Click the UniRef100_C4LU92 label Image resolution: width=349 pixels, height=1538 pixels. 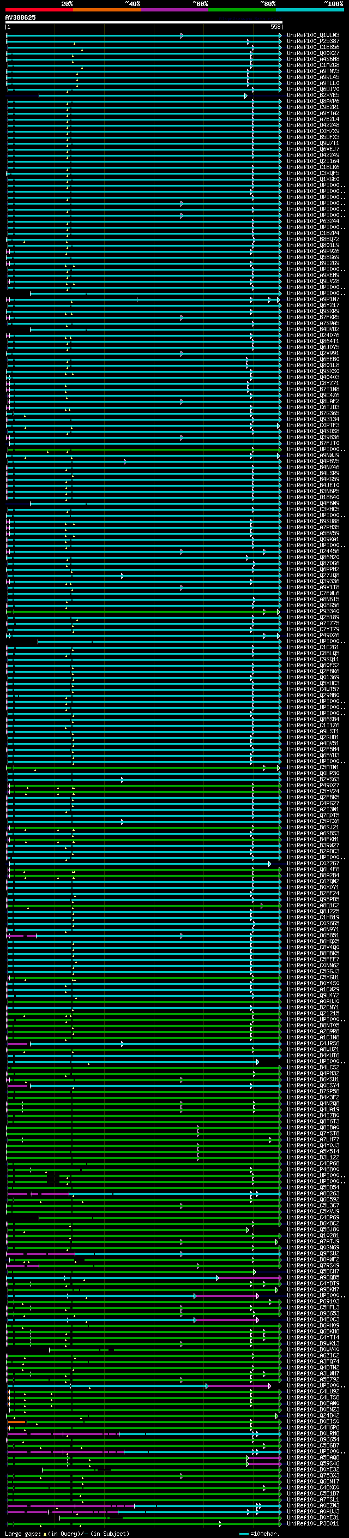313,1392
